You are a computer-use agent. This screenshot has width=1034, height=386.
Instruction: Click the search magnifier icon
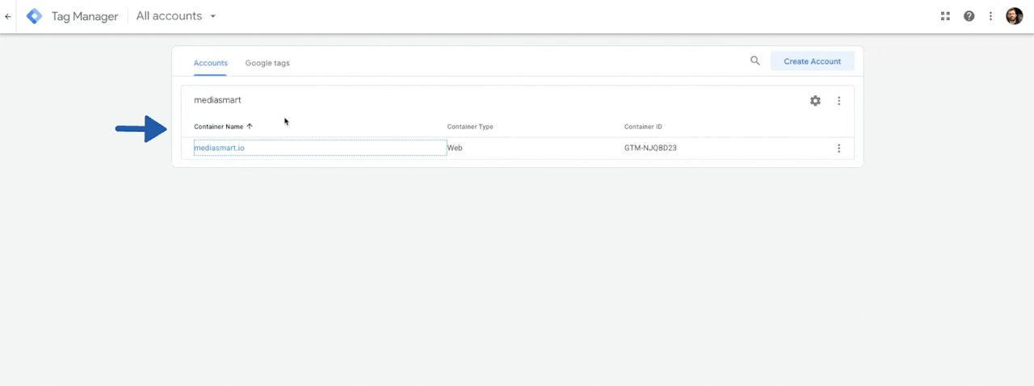click(755, 61)
